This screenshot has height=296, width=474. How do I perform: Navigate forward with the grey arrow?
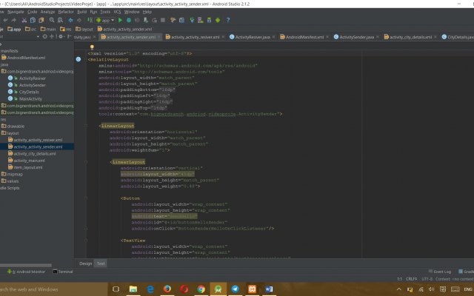(79, 20)
